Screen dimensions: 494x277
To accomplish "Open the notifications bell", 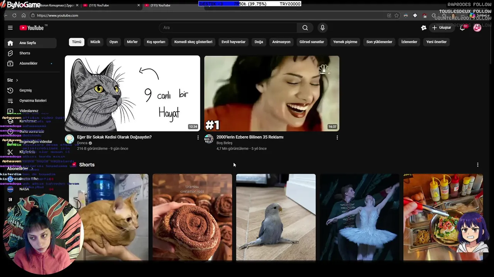I will [x=462, y=28].
